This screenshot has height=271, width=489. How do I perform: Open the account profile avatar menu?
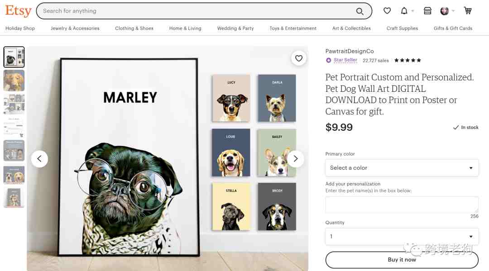tap(445, 11)
